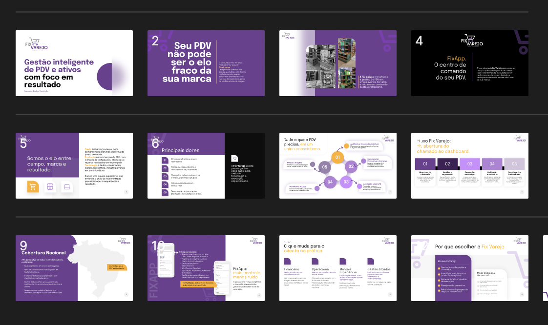Click the orange shopping cart icon on slide 5
548x325 pixels.
pyautogui.click(x=33, y=187)
